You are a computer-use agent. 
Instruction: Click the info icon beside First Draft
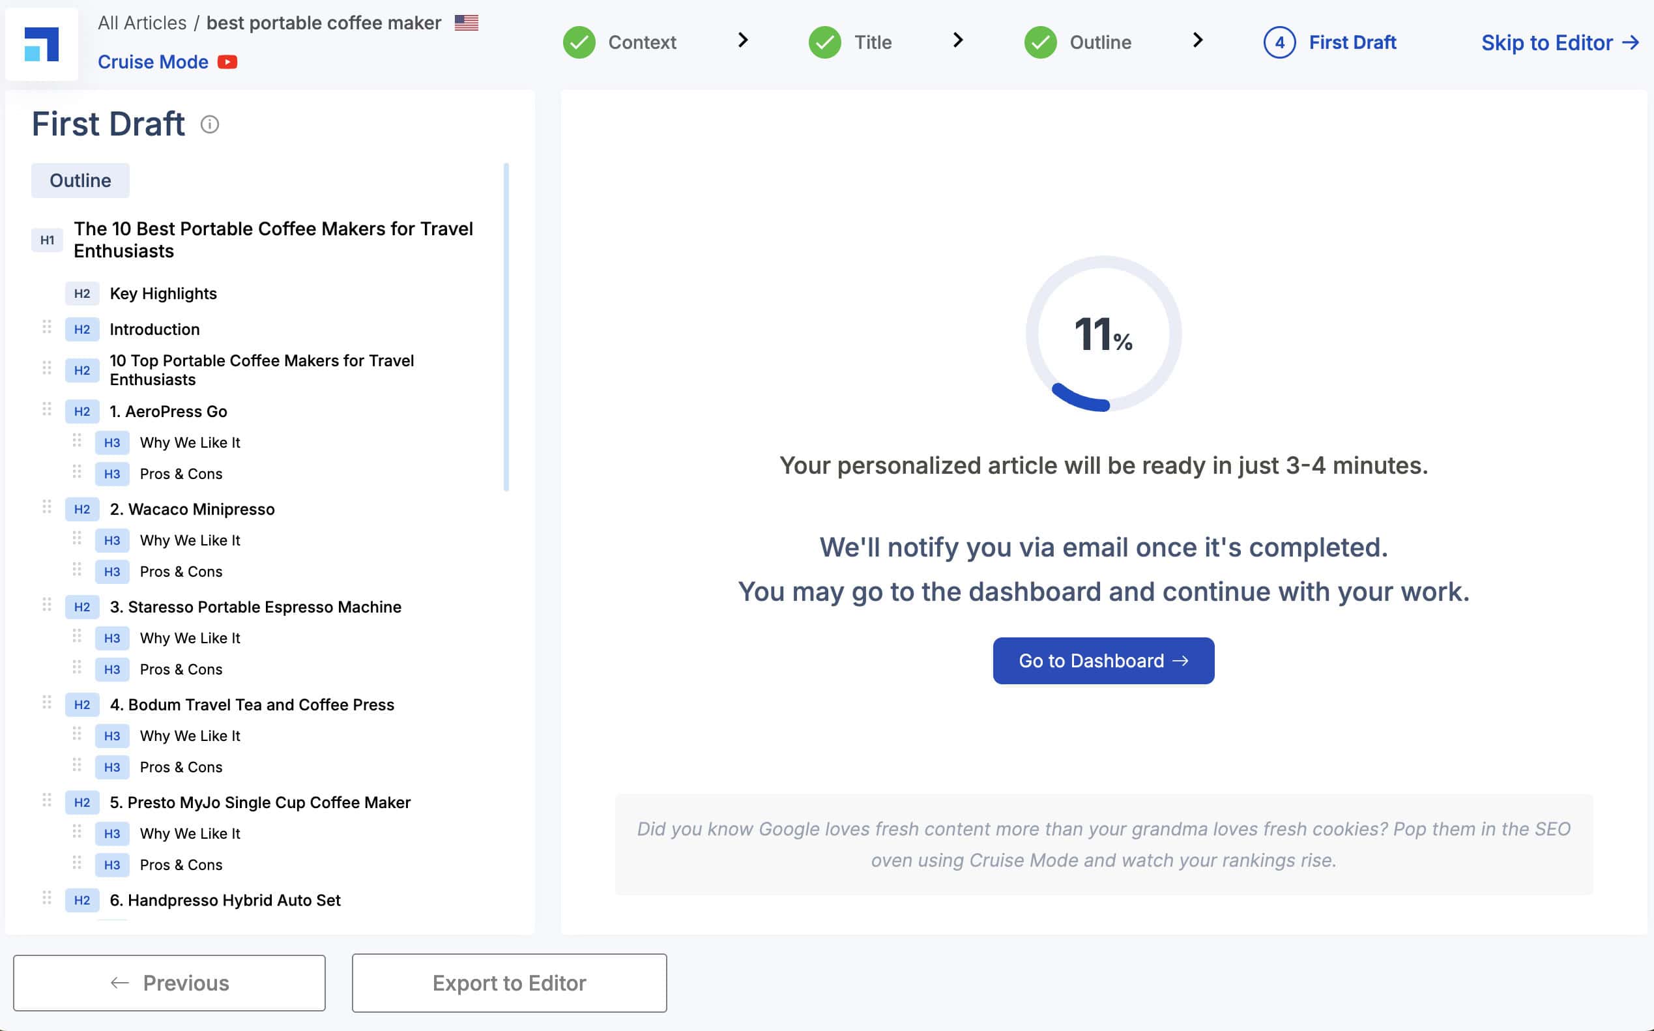[x=210, y=124]
